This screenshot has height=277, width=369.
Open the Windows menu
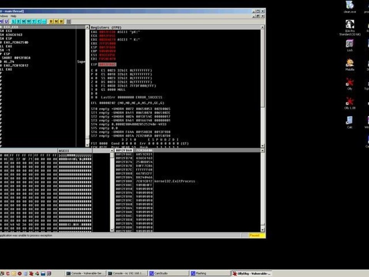coord(4,16)
